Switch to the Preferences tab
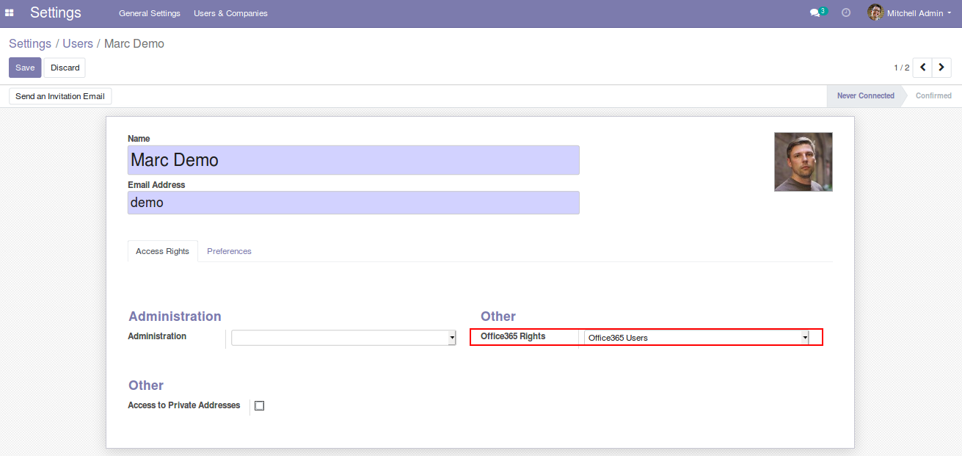Viewport: 962px width, 456px height. (229, 251)
